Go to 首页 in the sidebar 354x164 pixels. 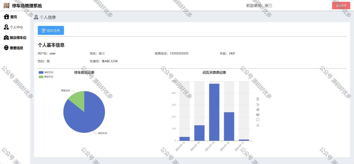tap(11, 17)
